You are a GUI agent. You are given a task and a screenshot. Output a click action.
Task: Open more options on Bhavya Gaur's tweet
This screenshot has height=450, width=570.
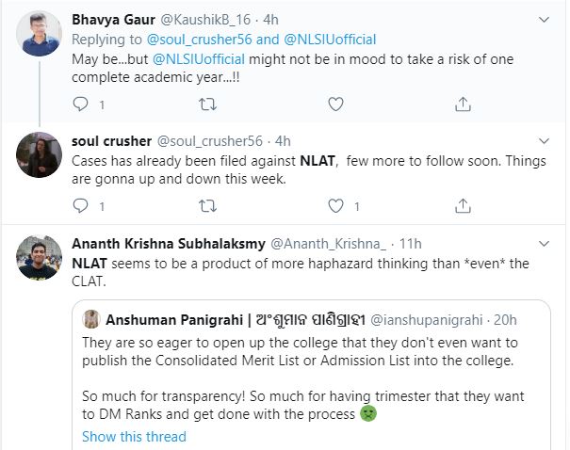pos(543,19)
